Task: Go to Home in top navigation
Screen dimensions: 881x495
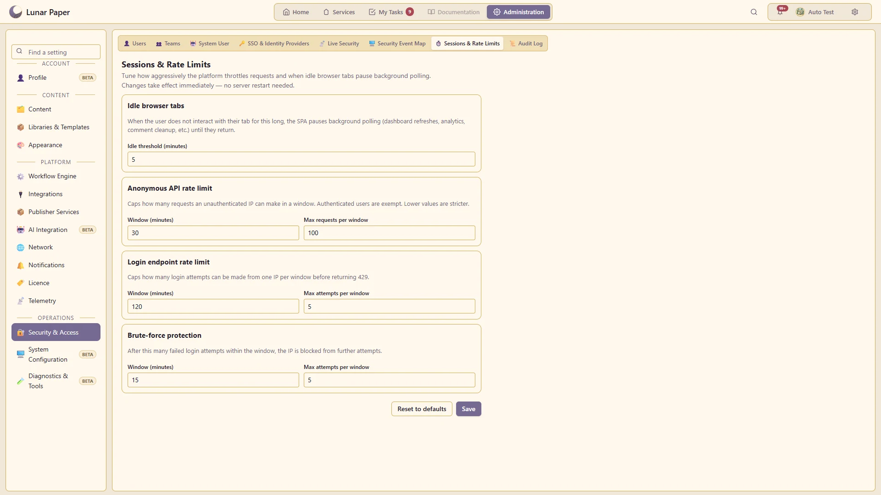Action: point(296,12)
